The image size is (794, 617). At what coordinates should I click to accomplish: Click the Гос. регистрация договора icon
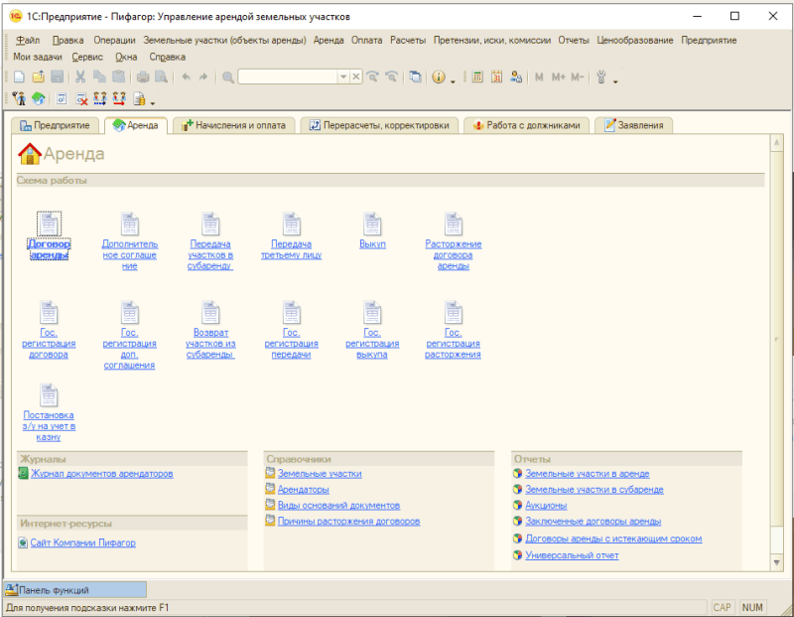point(49,314)
